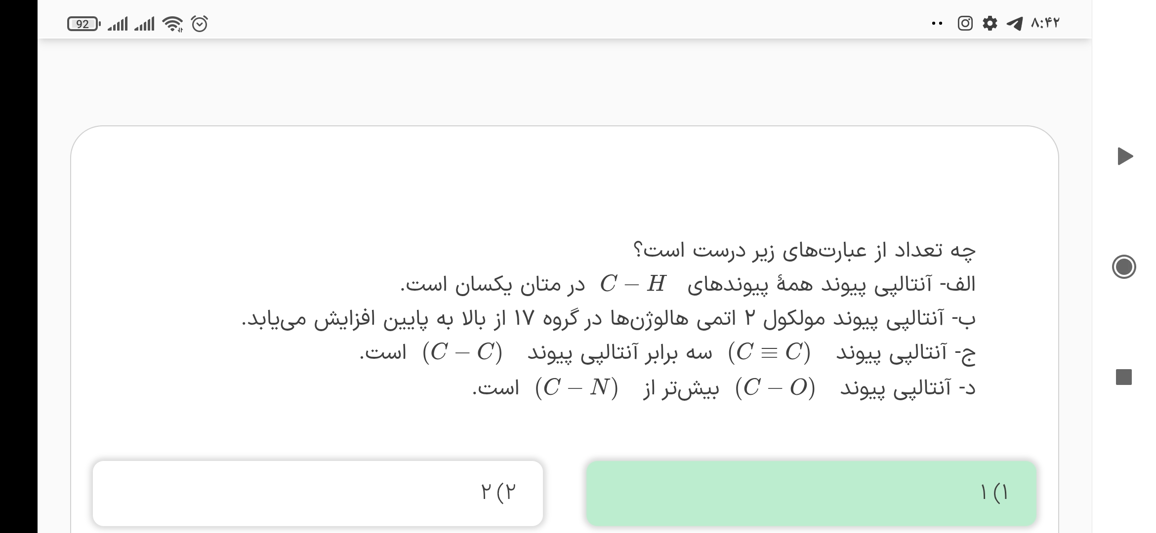
Task: Tap the battery indicator showing 92
Action: tap(83, 24)
